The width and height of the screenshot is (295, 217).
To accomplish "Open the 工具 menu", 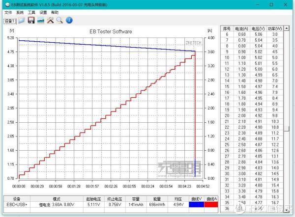I will pyautogui.click(x=31, y=12).
